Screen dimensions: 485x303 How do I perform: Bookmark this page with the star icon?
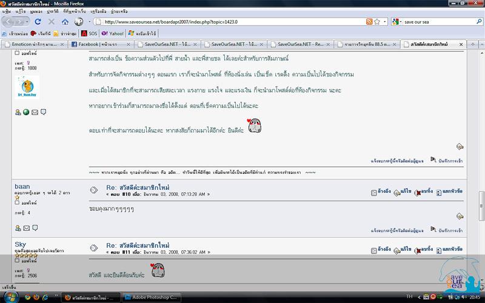[x=377, y=21]
